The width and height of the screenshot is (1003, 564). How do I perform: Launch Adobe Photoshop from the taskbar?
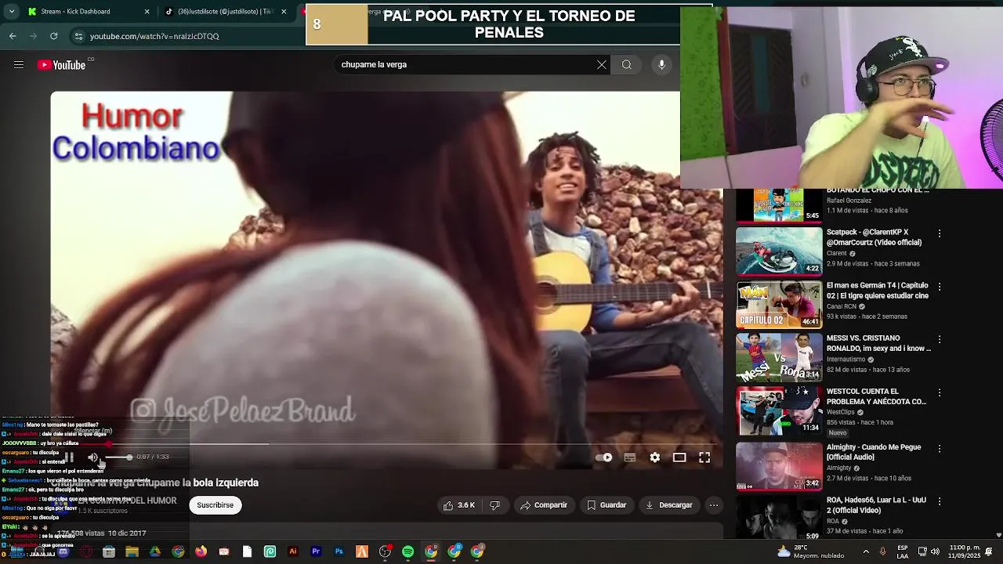pos(339,551)
